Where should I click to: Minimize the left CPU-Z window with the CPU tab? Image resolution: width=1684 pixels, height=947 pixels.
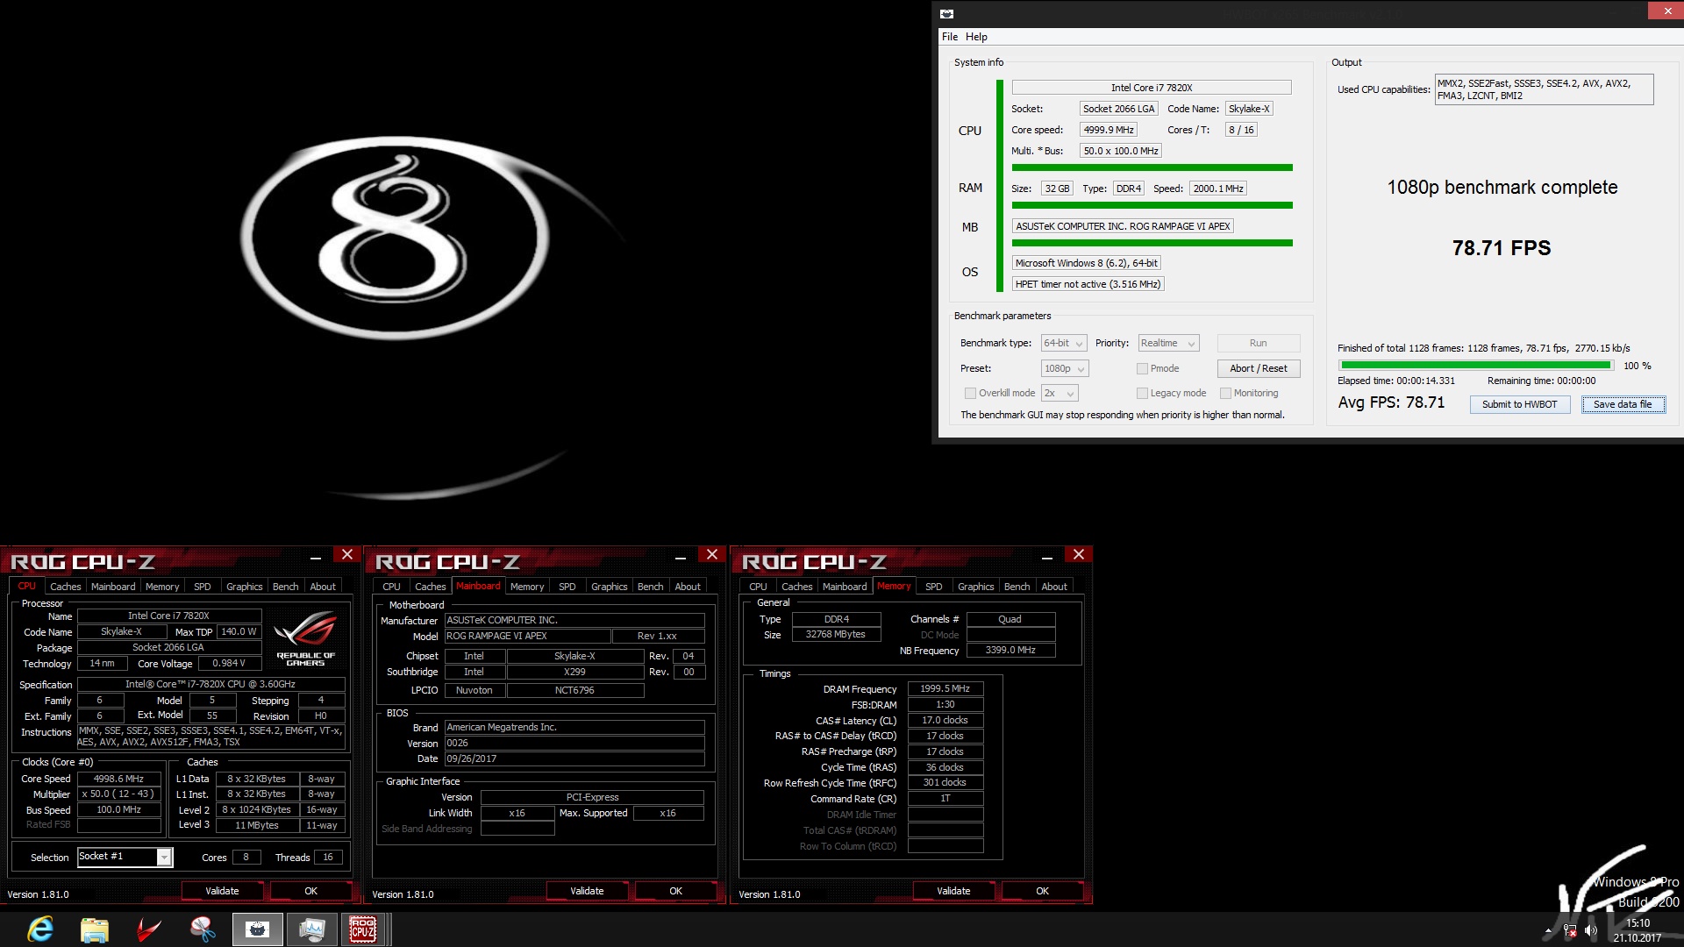pos(316,556)
